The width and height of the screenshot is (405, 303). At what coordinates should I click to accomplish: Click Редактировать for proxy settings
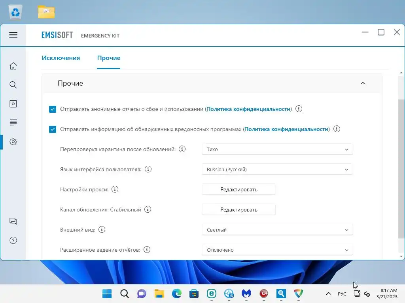pos(238,189)
